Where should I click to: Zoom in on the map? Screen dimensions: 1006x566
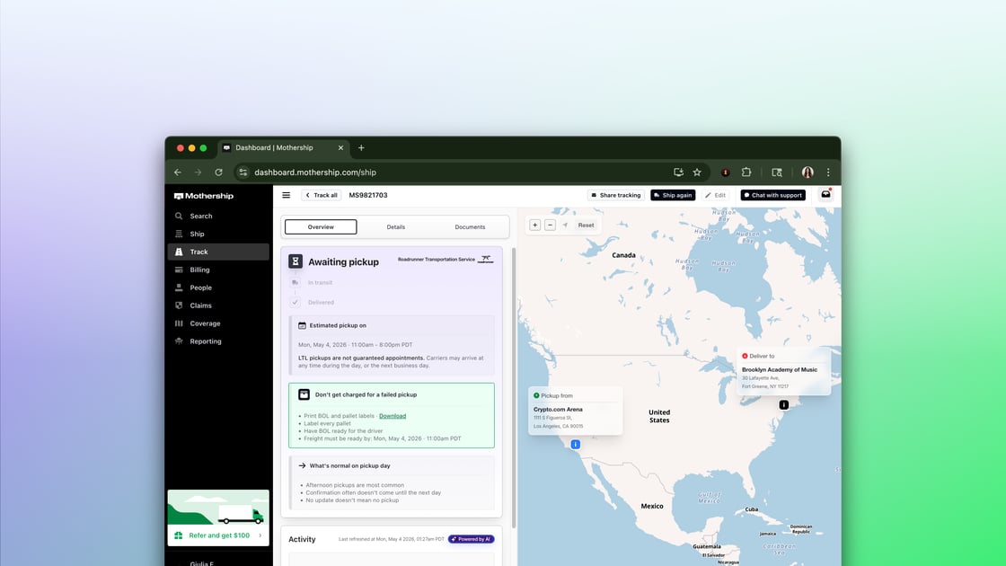click(x=535, y=226)
